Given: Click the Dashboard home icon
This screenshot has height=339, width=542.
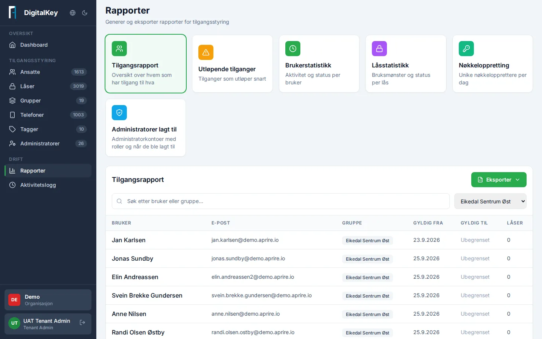Looking at the screenshot, I should pyautogui.click(x=12, y=45).
